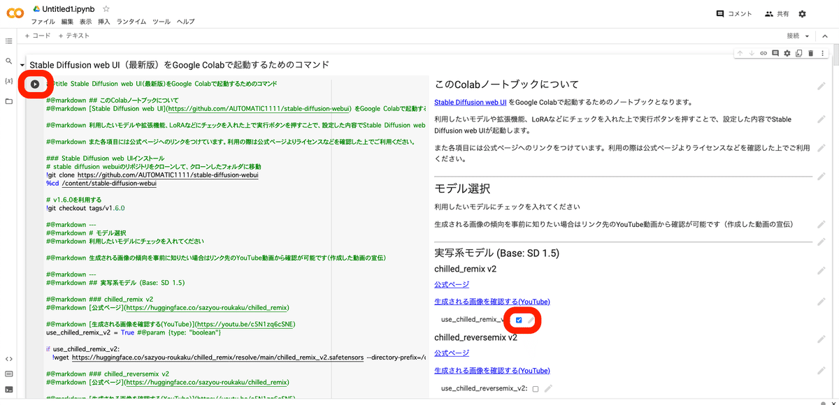Viewport: 839px width, 405px height.
Task: Add a code cell with + コード
Action: pyautogui.click(x=37, y=36)
